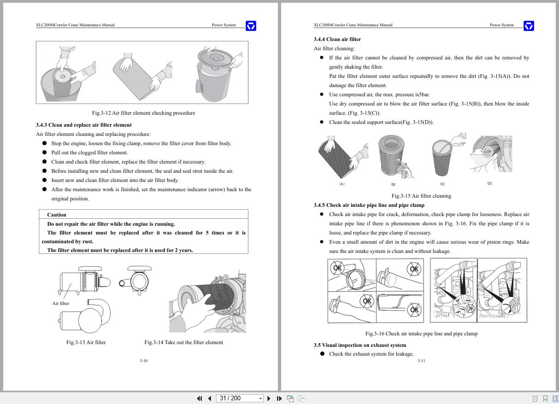The height and width of the screenshot is (404, 559).
Task: Click caption 'Fig.3-12 Air filter element checking procedure'
Action: click(143, 113)
